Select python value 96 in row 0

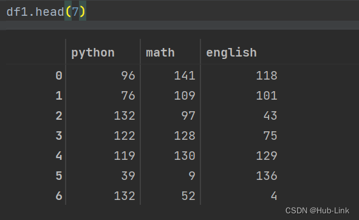click(128, 75)
